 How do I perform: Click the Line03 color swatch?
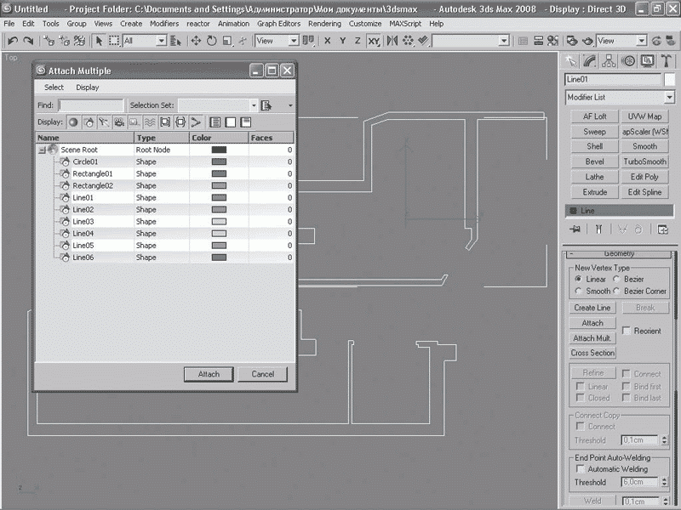(219, 221)
